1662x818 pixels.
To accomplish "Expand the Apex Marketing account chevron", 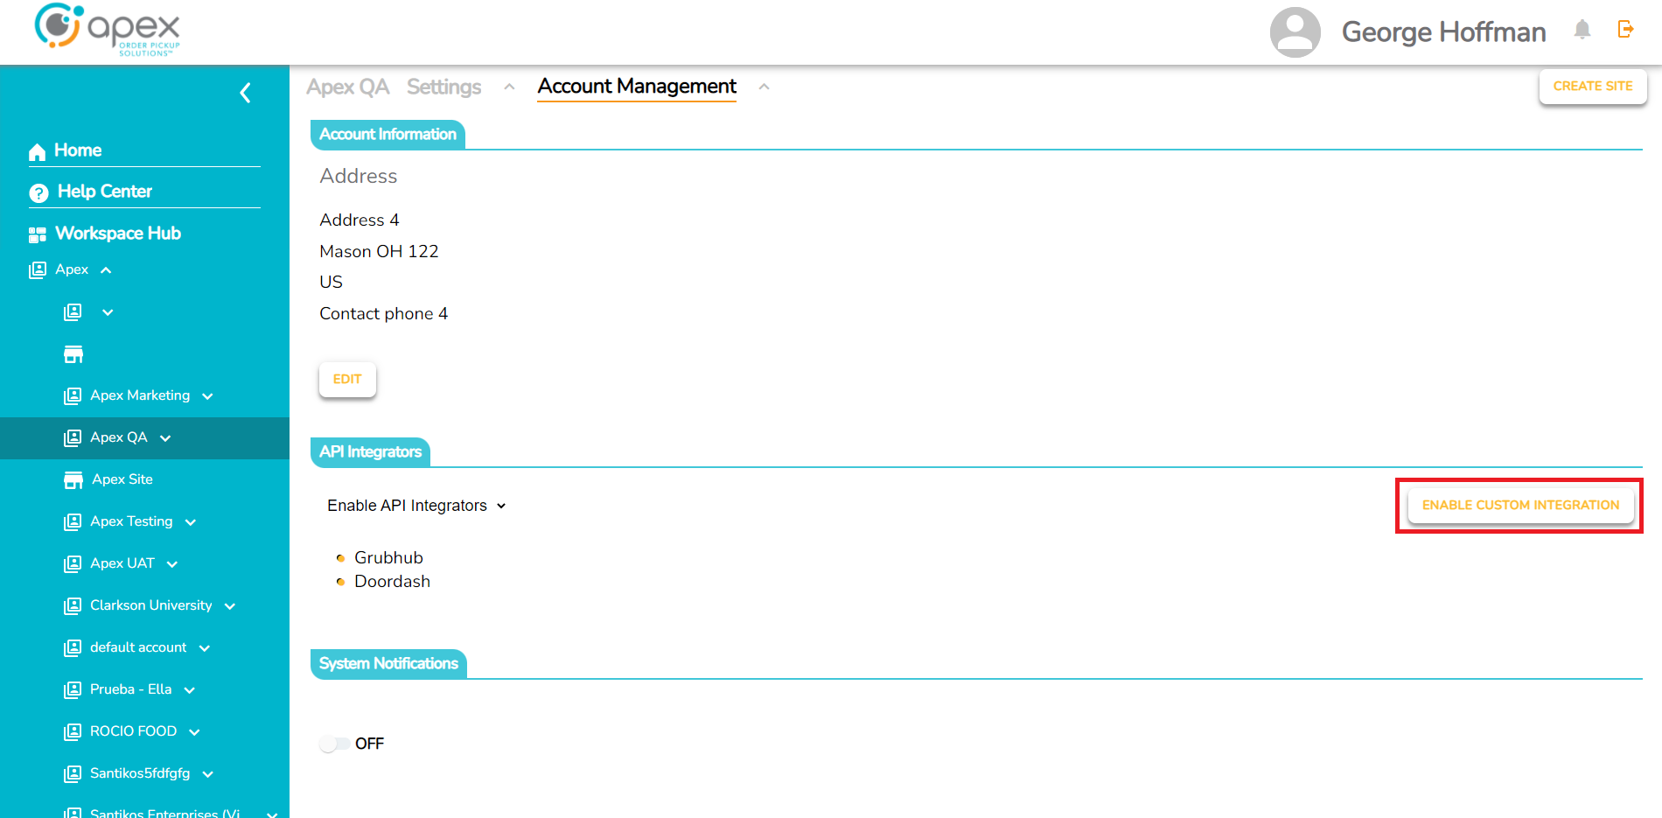I will tap(207, 396).
